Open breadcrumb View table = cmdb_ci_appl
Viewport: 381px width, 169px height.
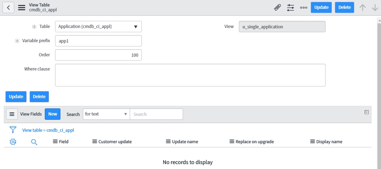pos(48,130)
